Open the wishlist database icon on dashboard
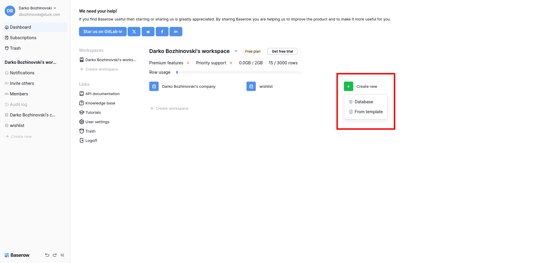 point(251,87)
